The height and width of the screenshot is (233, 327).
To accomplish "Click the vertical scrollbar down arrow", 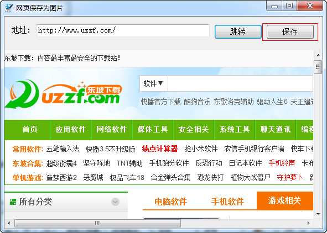I will point(318,214).
